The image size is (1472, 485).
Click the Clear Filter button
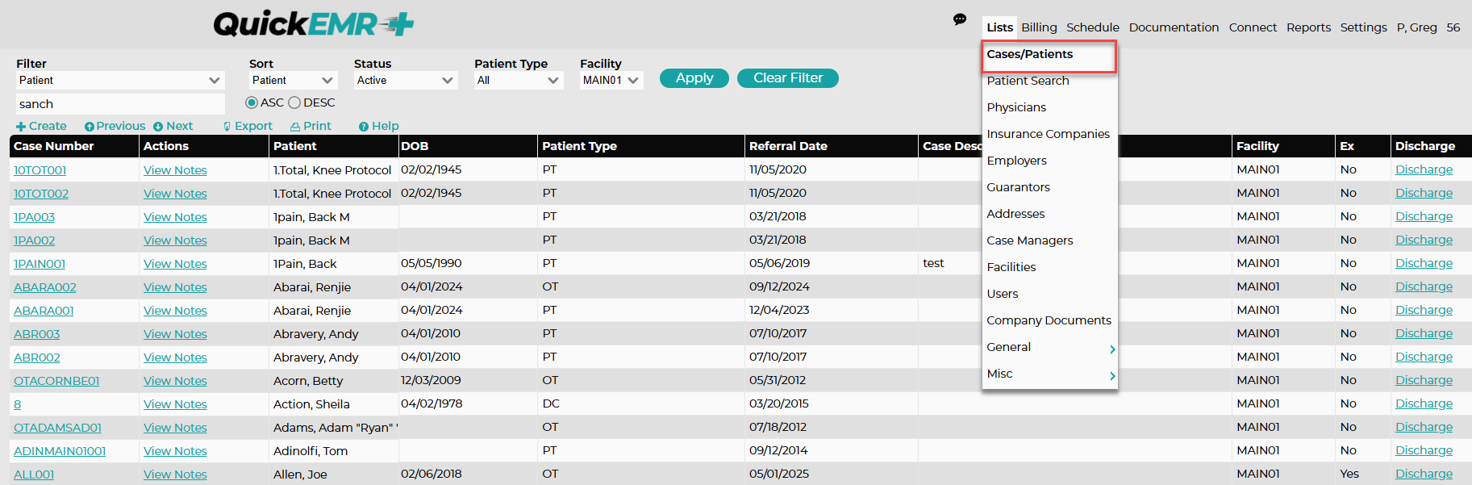tap(788, 78)
